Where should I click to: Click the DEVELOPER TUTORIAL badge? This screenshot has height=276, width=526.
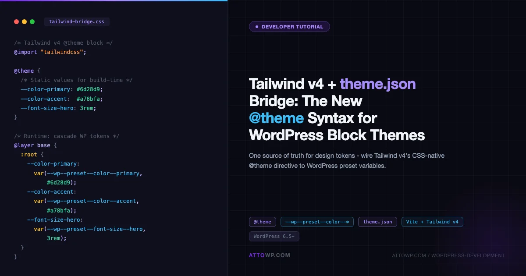(x=289, y=27)
